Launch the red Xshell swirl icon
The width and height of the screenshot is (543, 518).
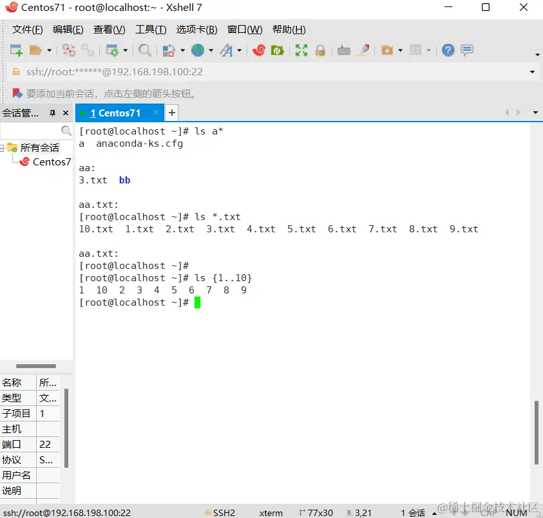tap(259, 51)
